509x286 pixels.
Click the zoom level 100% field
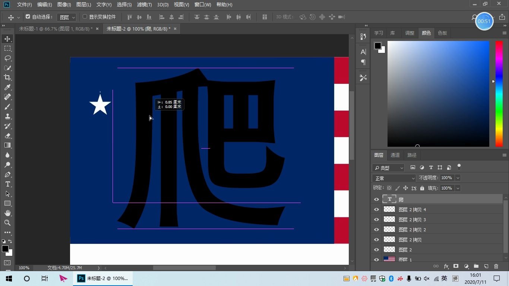pos(24,268)
